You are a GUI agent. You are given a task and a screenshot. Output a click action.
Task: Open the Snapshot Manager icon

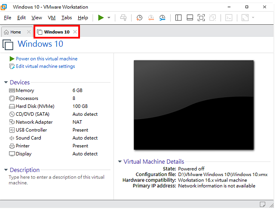(163, 18)
